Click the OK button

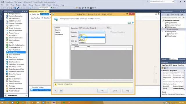coord(103,91)
